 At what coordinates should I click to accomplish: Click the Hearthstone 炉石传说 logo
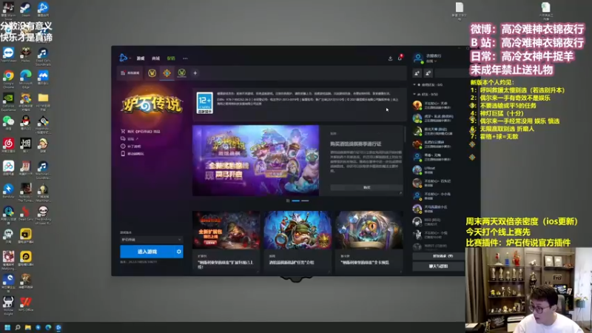(152, 104)
